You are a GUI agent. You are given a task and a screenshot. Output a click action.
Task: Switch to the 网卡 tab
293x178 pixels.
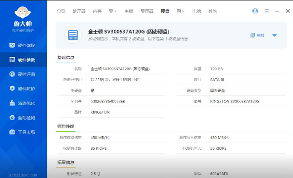pyautogui.click(x=181, y=11)
